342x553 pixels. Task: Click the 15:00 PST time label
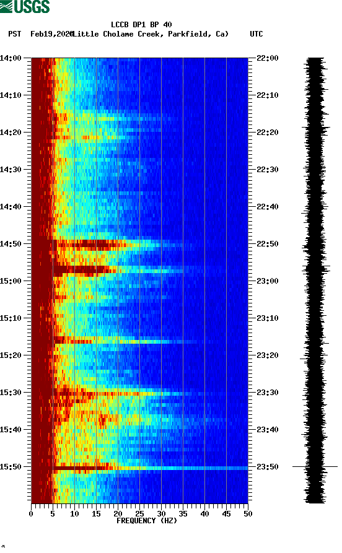tap(11, 281)
